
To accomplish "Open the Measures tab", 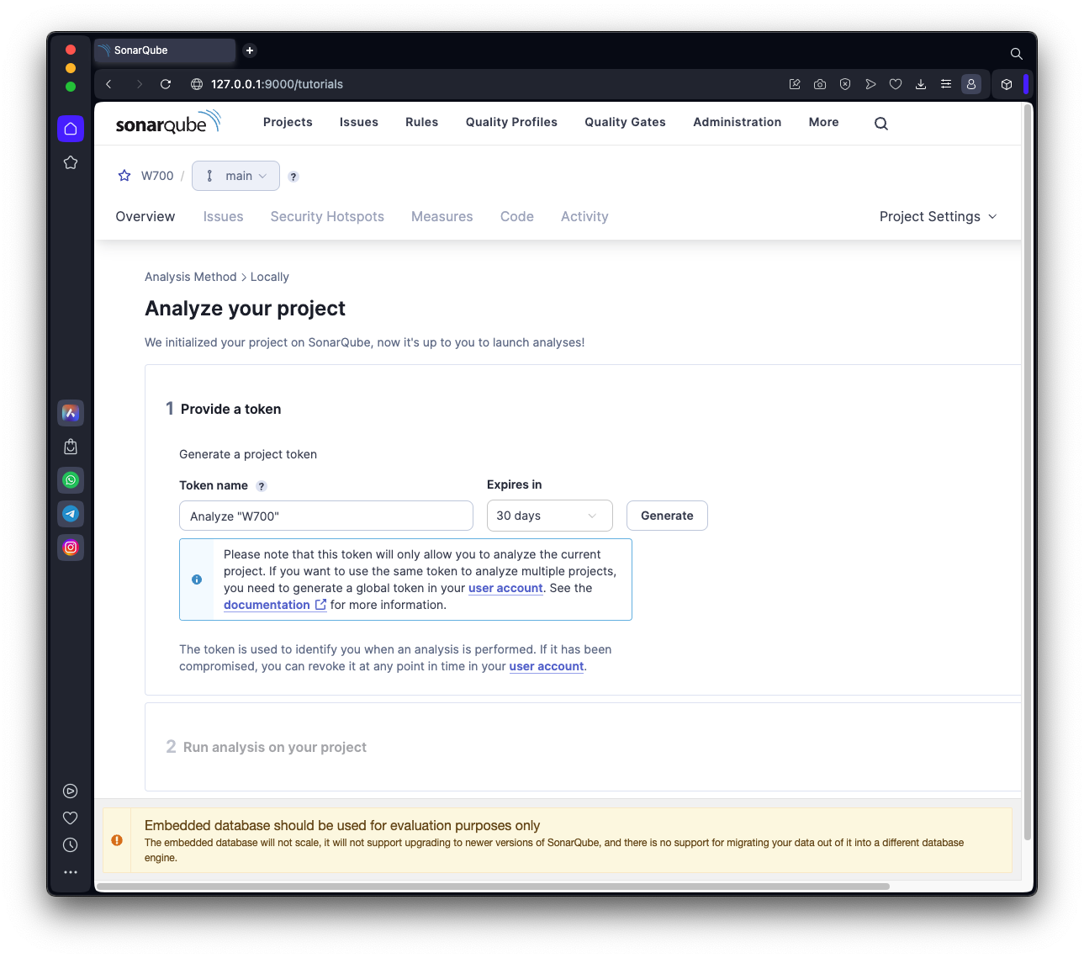I will tap(442, 216).
